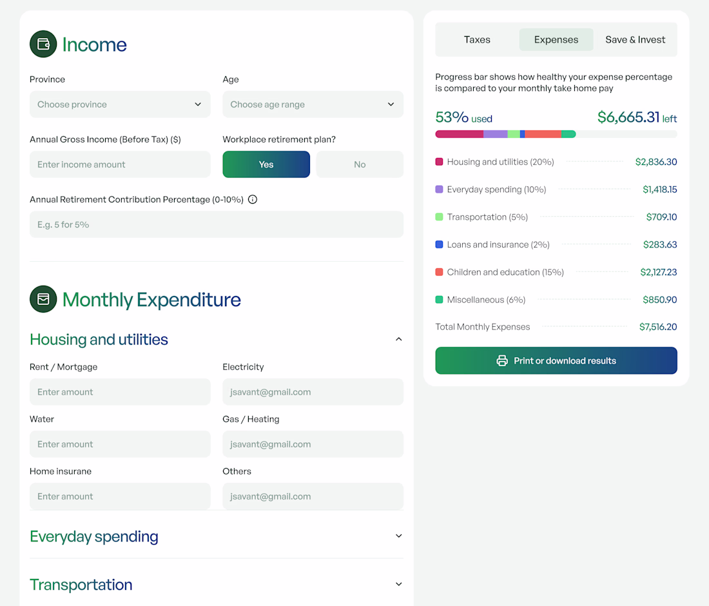This screenshot has height=606, width=709.
Task: Click the Housing and utilities heading
Action: click(99, 339)
